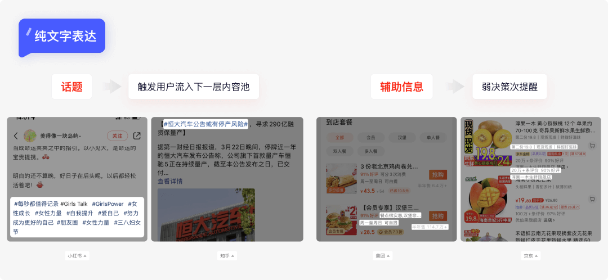Click 辅助信息 label box

(x=401, y=87)
